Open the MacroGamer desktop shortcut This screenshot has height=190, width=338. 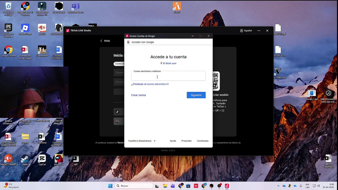coord(59,8)
